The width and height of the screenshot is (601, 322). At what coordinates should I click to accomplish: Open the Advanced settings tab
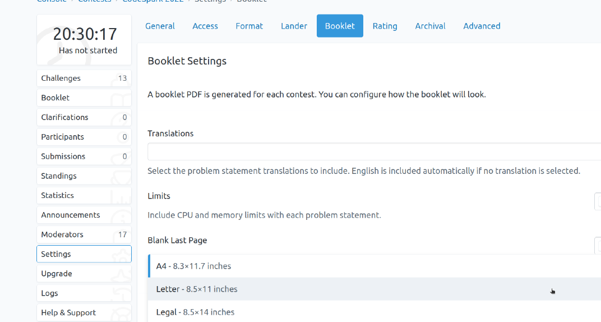coord(482,26)
